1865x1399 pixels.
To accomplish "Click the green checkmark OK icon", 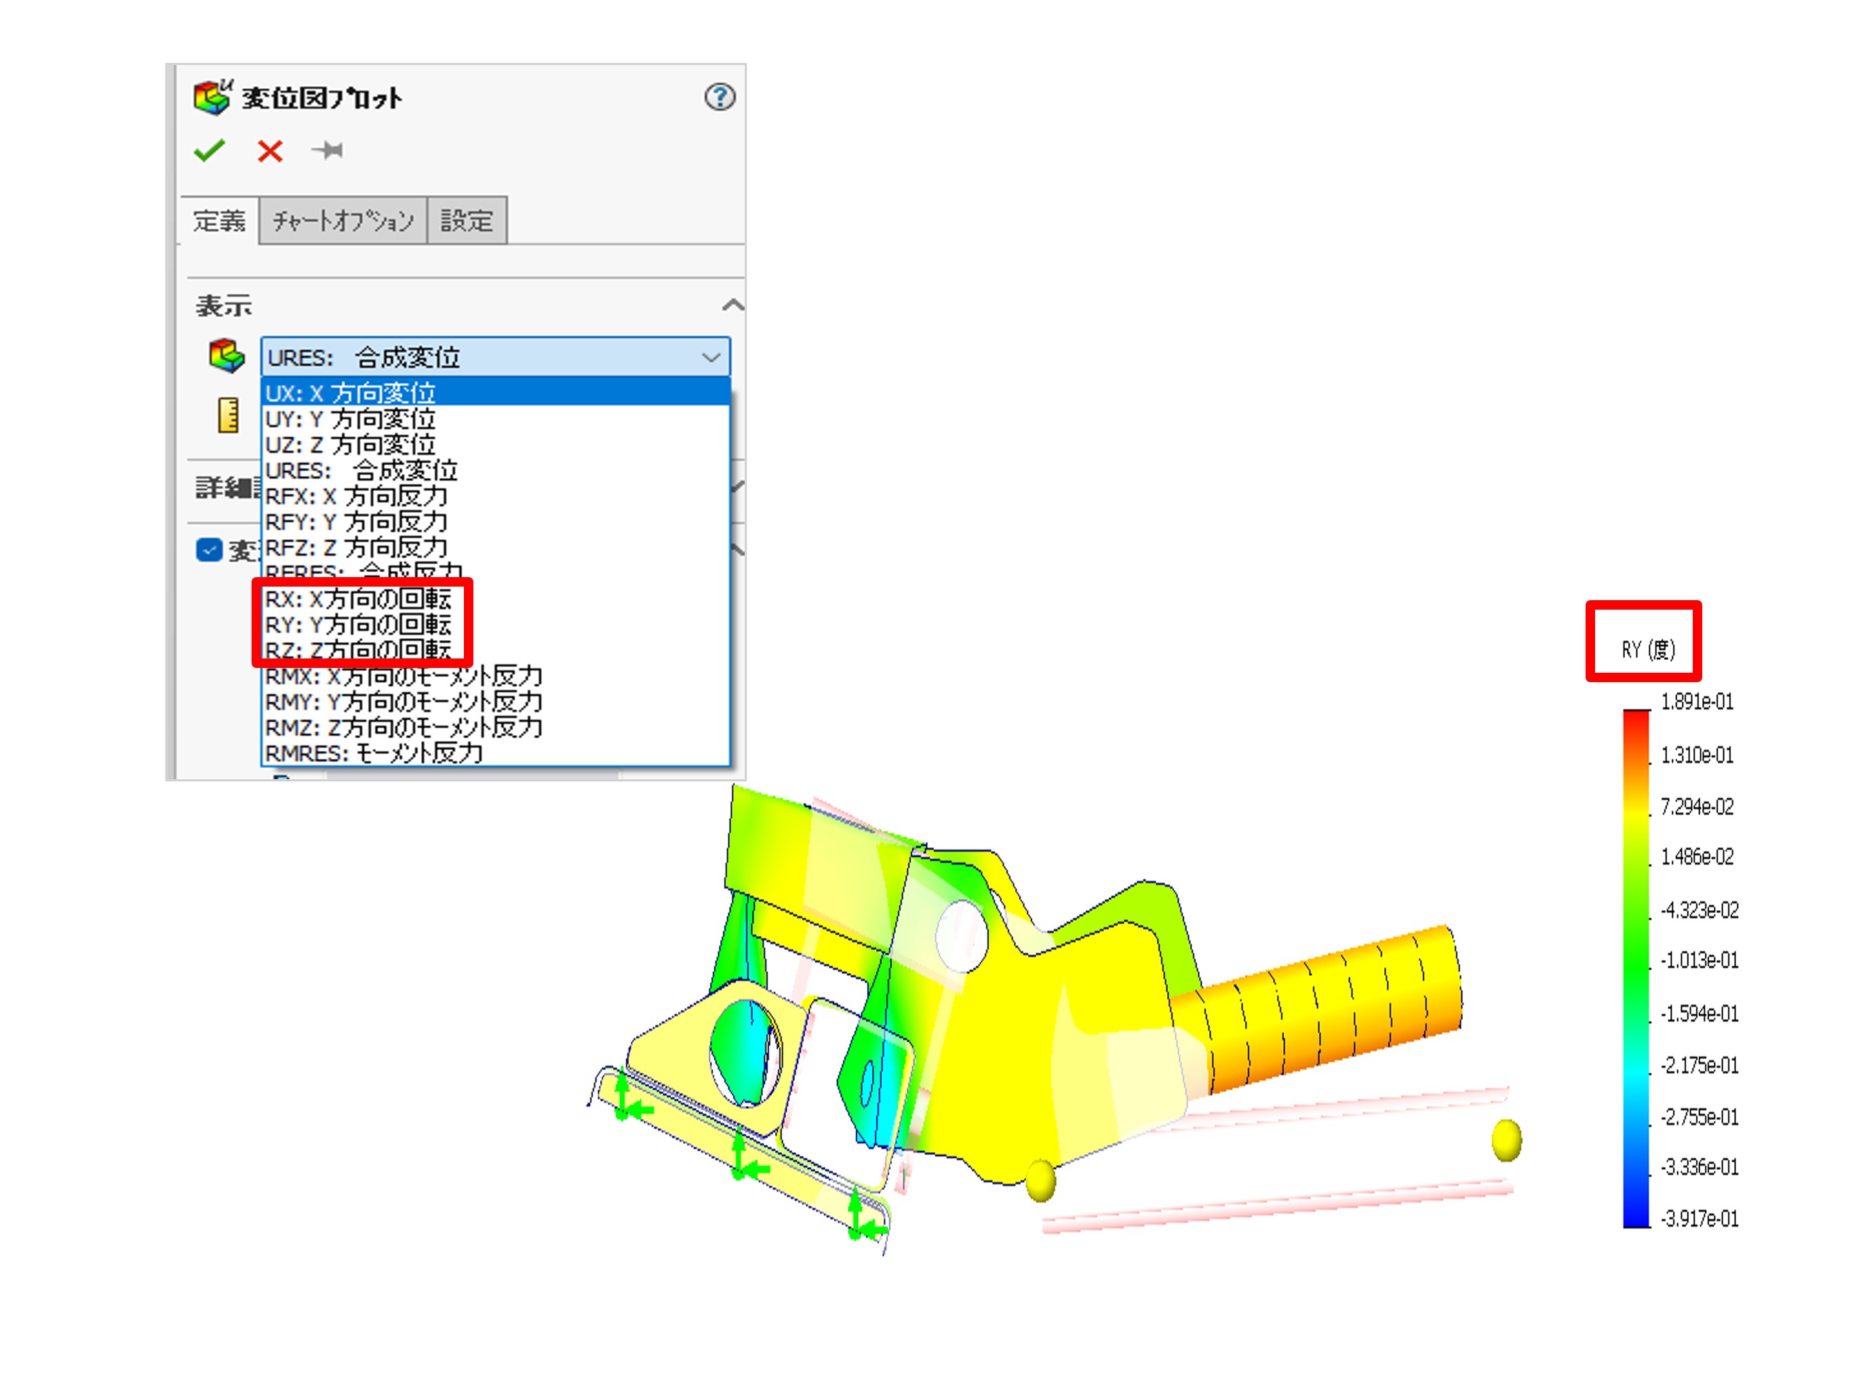I will click(x=208, y=151).
